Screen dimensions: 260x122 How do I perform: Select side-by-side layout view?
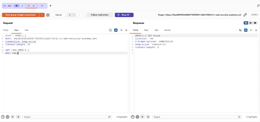click(246, 23)
